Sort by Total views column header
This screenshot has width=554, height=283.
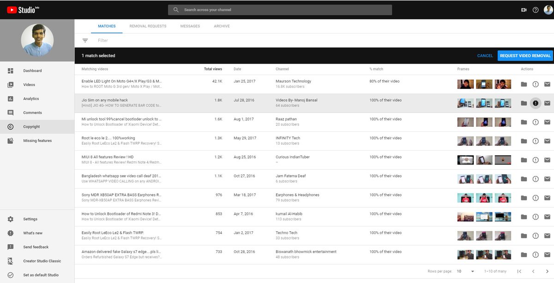click(213, 69)
